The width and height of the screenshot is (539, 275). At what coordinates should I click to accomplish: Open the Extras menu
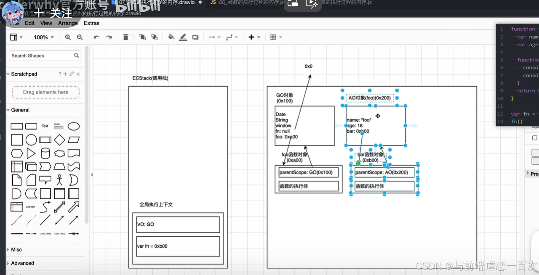click(x=91, y=23)
